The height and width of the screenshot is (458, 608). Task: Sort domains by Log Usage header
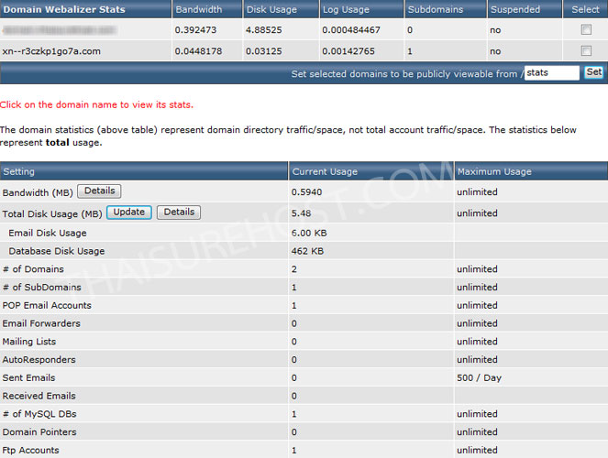(345, 9)
